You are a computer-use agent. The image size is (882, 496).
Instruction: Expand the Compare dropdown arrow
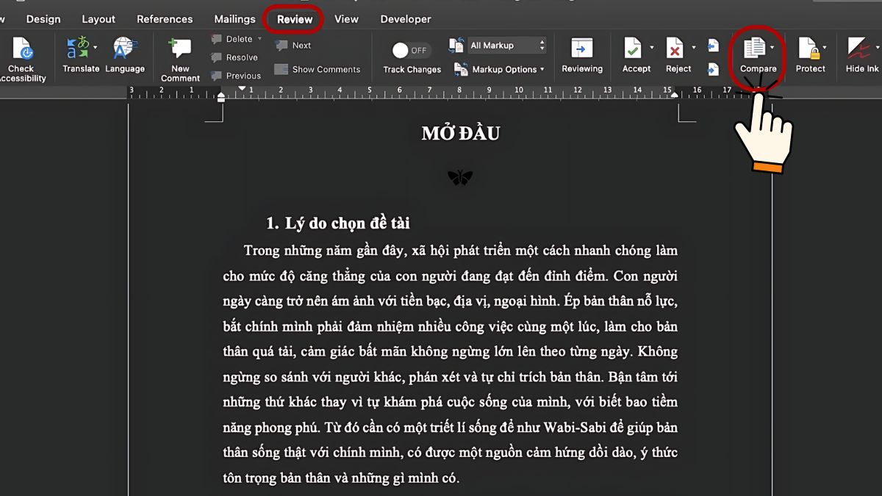(x=772, y=48)
